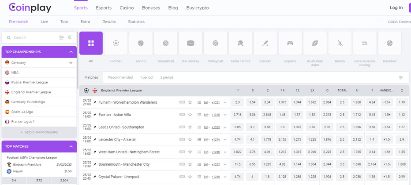Viewport: 411px width, 185px height.
Task: Open +1321 more markets link for Fulham
Action: click(x=216, y=102)
